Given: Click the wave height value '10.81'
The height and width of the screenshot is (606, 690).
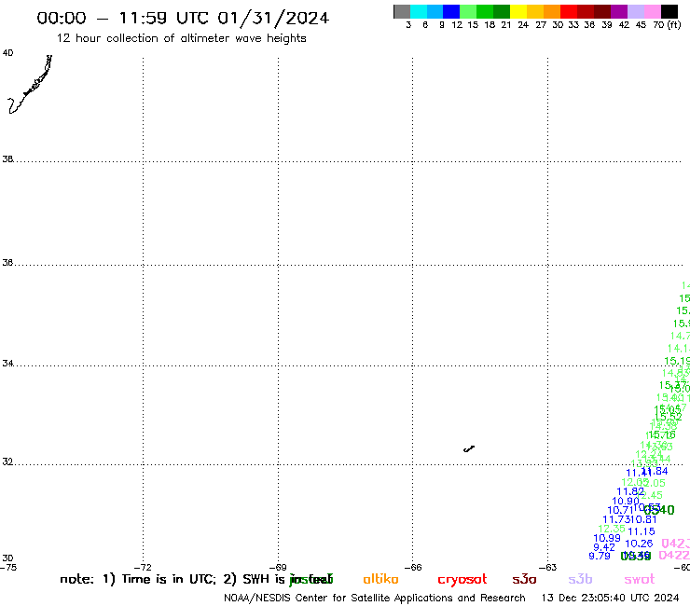Looking at the screenshot, I should (x=643, y=519).
